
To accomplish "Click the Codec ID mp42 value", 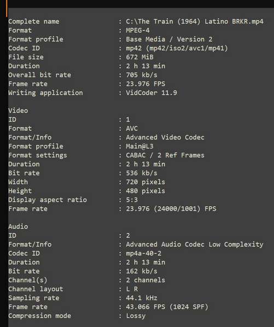I will (177, 48).
